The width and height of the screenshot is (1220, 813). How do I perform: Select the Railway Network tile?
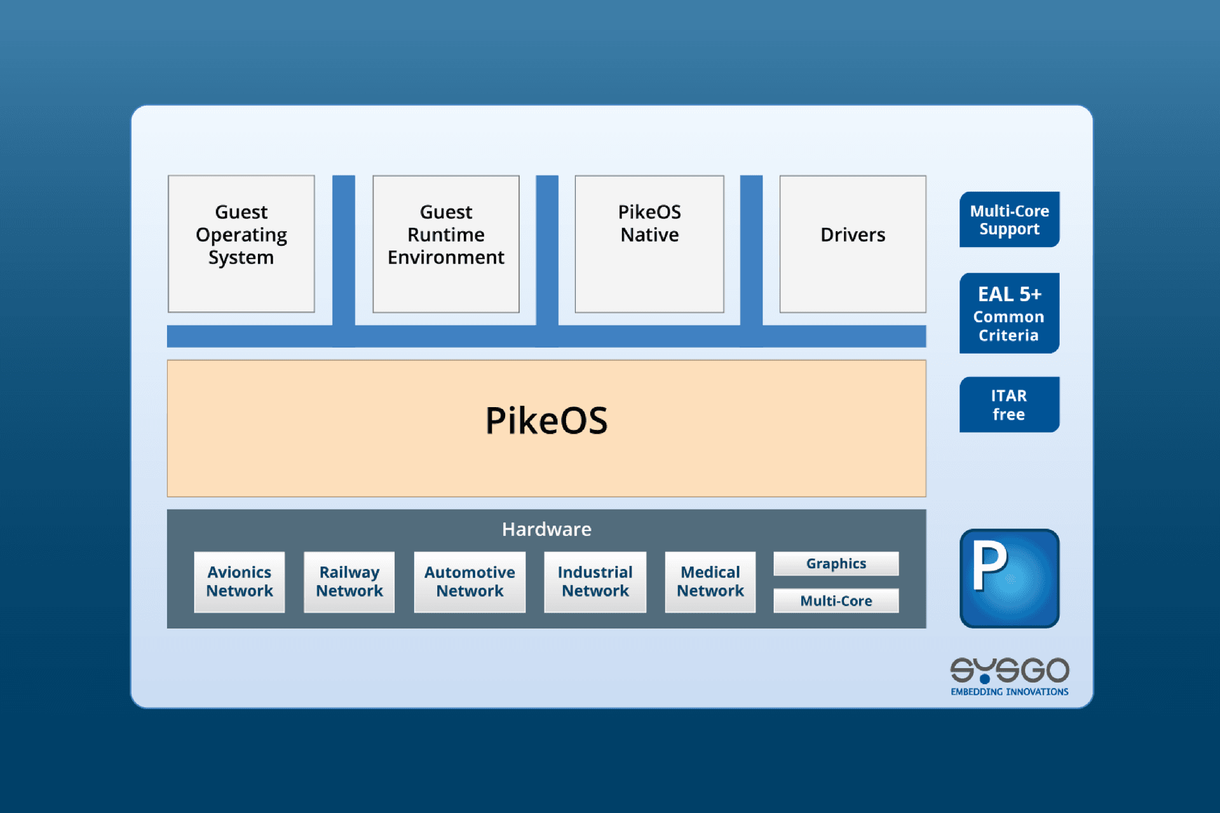[x=349, y=582]
